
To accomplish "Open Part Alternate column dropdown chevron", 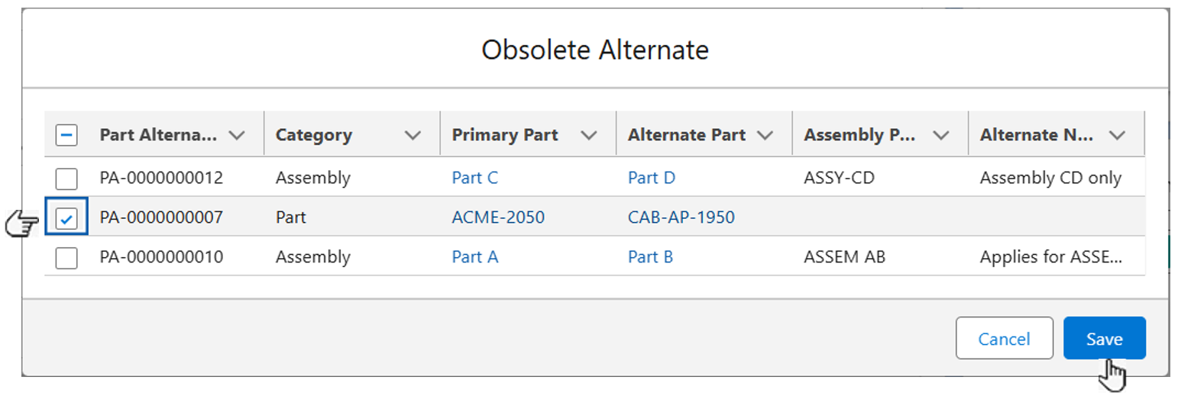I will 237,135.
